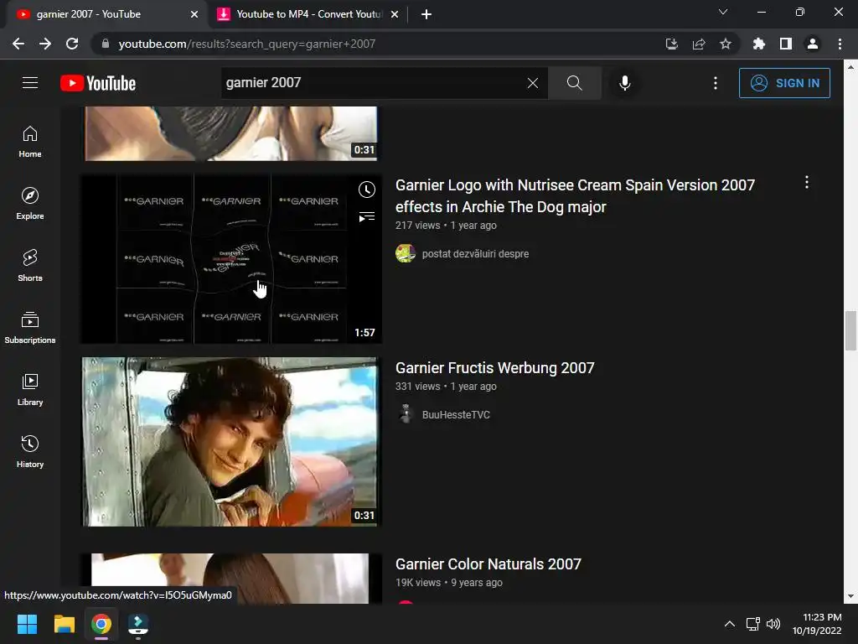
Task: Open the volume tray icon
Action: point(773,624)
